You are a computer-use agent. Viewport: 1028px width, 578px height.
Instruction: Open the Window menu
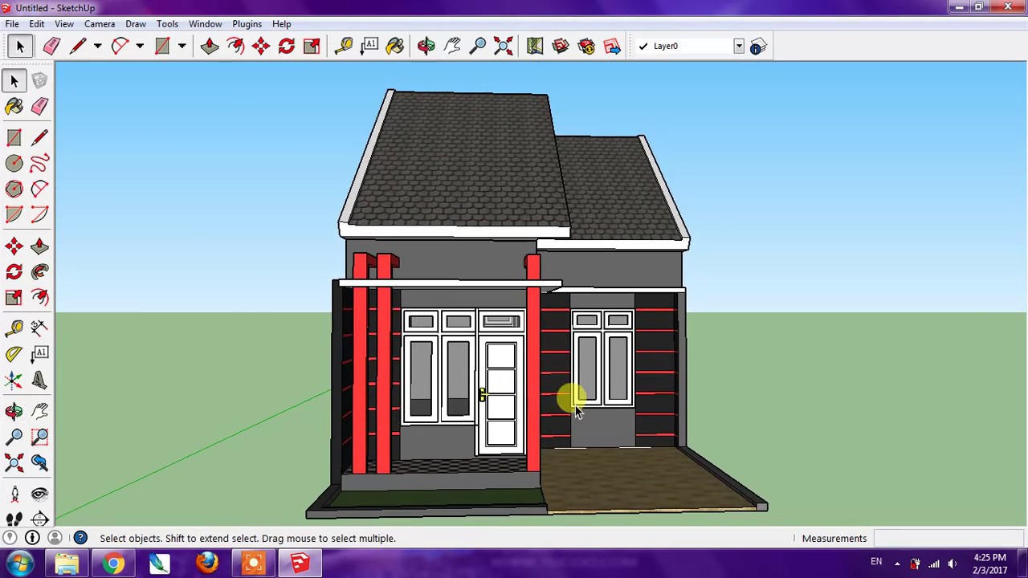click(206, 24)
